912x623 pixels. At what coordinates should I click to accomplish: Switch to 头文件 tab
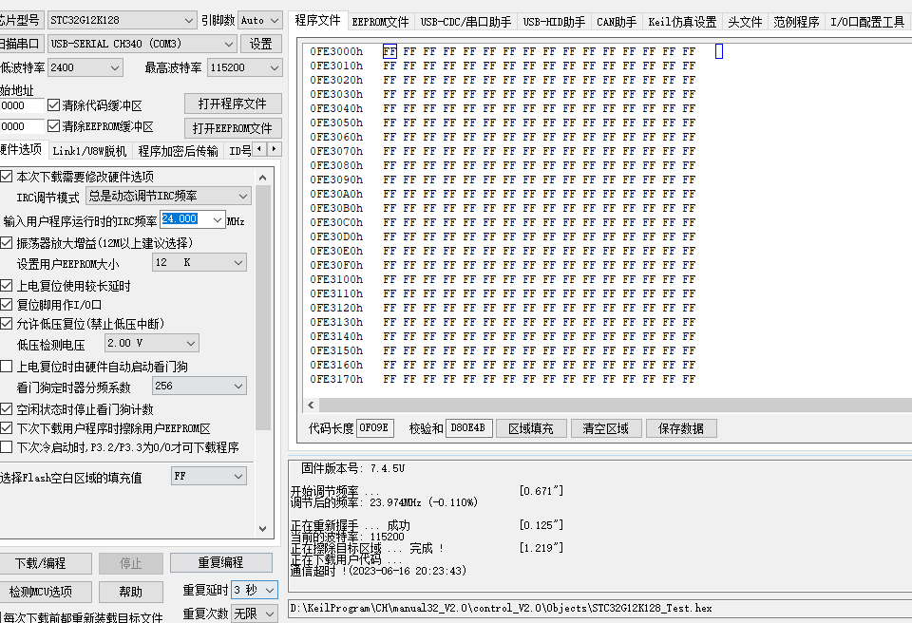[x=745, y=22]
